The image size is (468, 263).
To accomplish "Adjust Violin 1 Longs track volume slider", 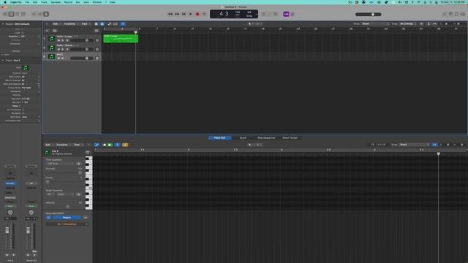I will pos(82,40).
